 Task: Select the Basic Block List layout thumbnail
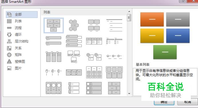[54, 25]
